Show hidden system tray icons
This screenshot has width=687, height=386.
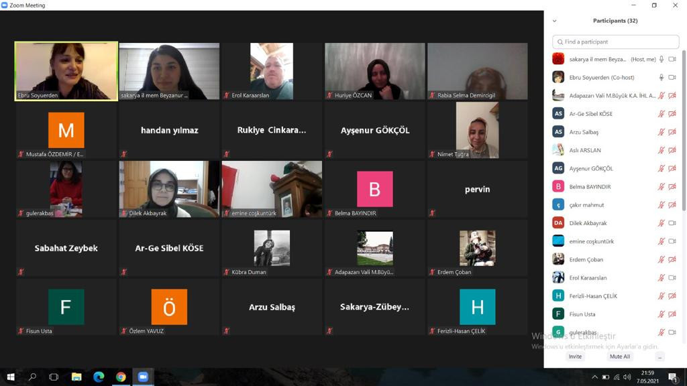point(594,377)
